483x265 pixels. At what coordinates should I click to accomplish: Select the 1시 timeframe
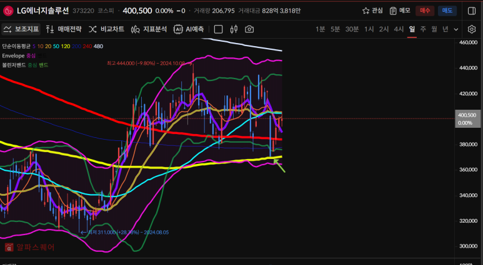(369, 29)
